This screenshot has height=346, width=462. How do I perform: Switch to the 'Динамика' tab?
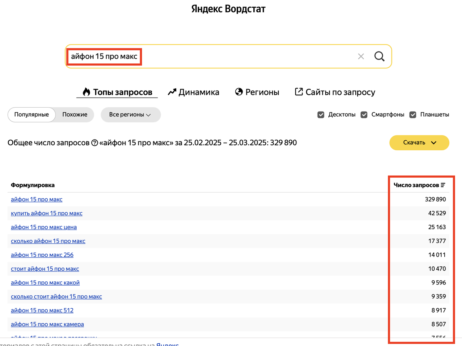coord(194,92)
